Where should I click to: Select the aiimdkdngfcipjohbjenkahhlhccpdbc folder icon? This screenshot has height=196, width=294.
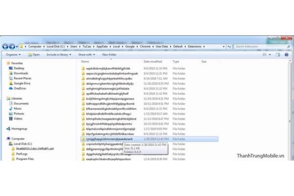[x=83, y=78]
